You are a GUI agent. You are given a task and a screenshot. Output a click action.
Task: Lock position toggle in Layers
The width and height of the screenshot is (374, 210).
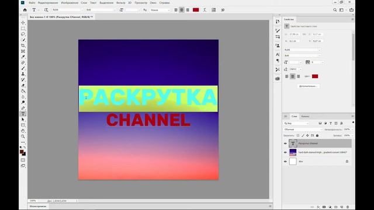coord(307,135)
